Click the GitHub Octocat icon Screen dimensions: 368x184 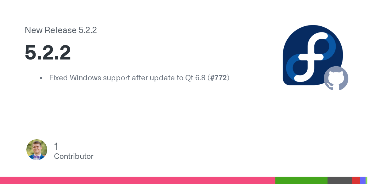(336, 79)
